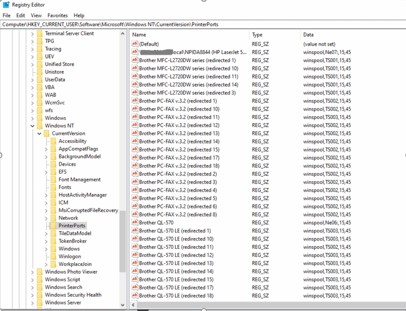The width and height of the screenshot is (406, 311).
Task: Click the Windows Security Health folder icon
Action: coord(39,295)
